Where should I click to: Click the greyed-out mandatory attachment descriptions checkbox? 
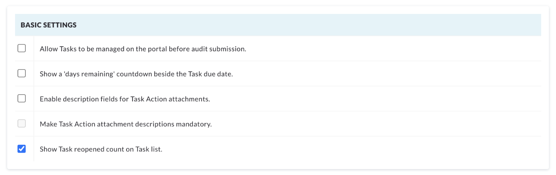point(21,123)
